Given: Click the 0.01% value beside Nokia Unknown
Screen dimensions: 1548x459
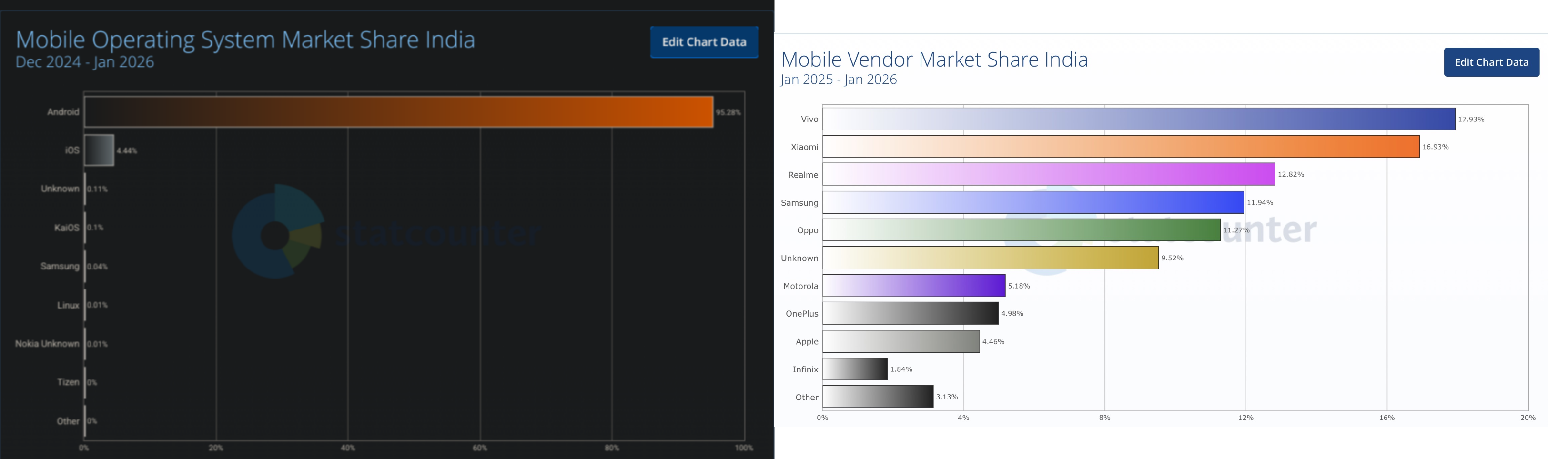Looking at the screenshot, I should [x=97, y=344].
